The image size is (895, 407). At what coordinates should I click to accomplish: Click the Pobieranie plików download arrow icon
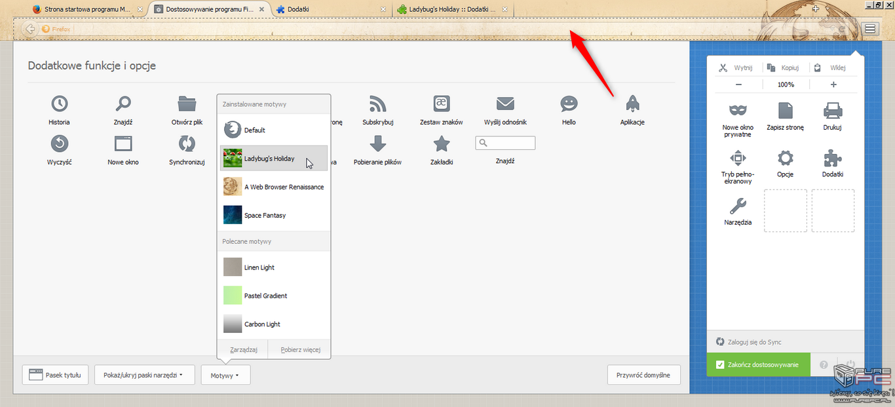(x=377, y=144)
